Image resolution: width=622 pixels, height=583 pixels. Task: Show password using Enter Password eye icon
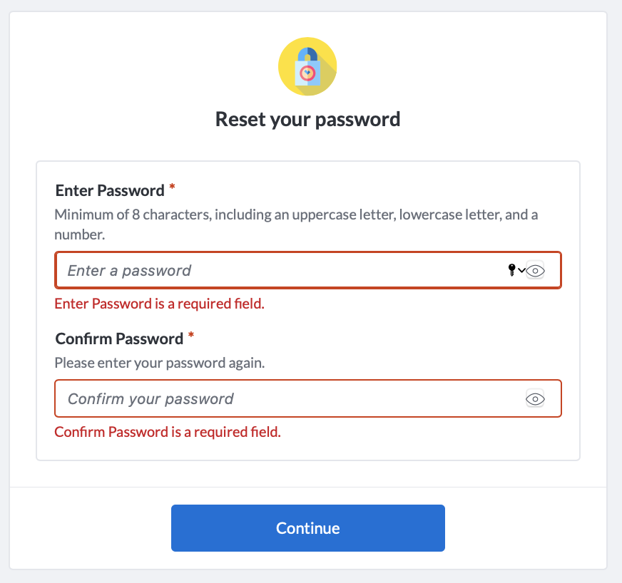tap(535, 271)
